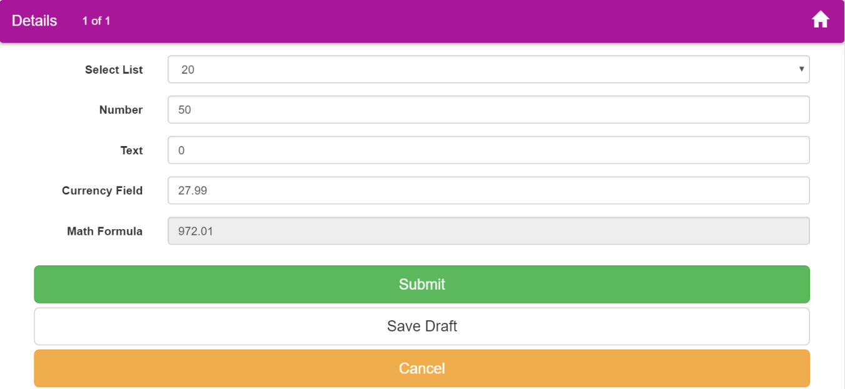The width and height of the screenshot is (845, 389).
Task: Click the selected value 20 in dropdown
Action: (188, 70)
